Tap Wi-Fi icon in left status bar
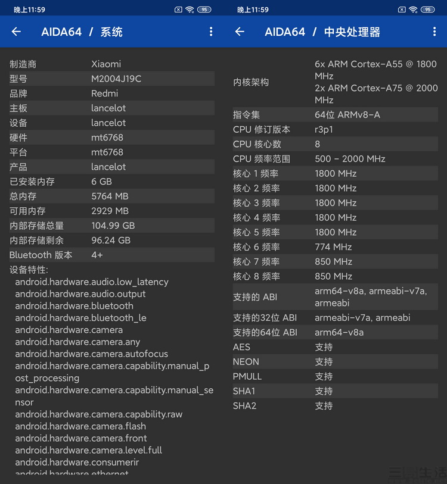 point(190,10)
